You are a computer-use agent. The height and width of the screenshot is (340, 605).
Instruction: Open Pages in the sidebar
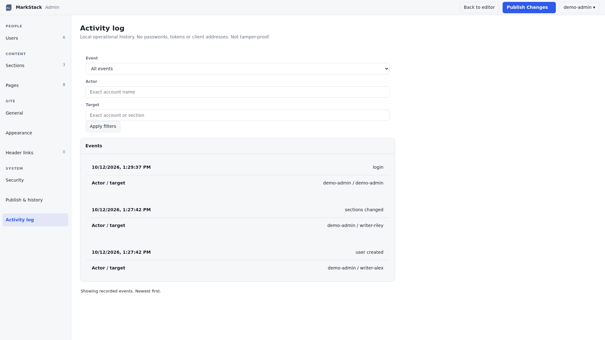pyautogui.click(x=35, y=85)
